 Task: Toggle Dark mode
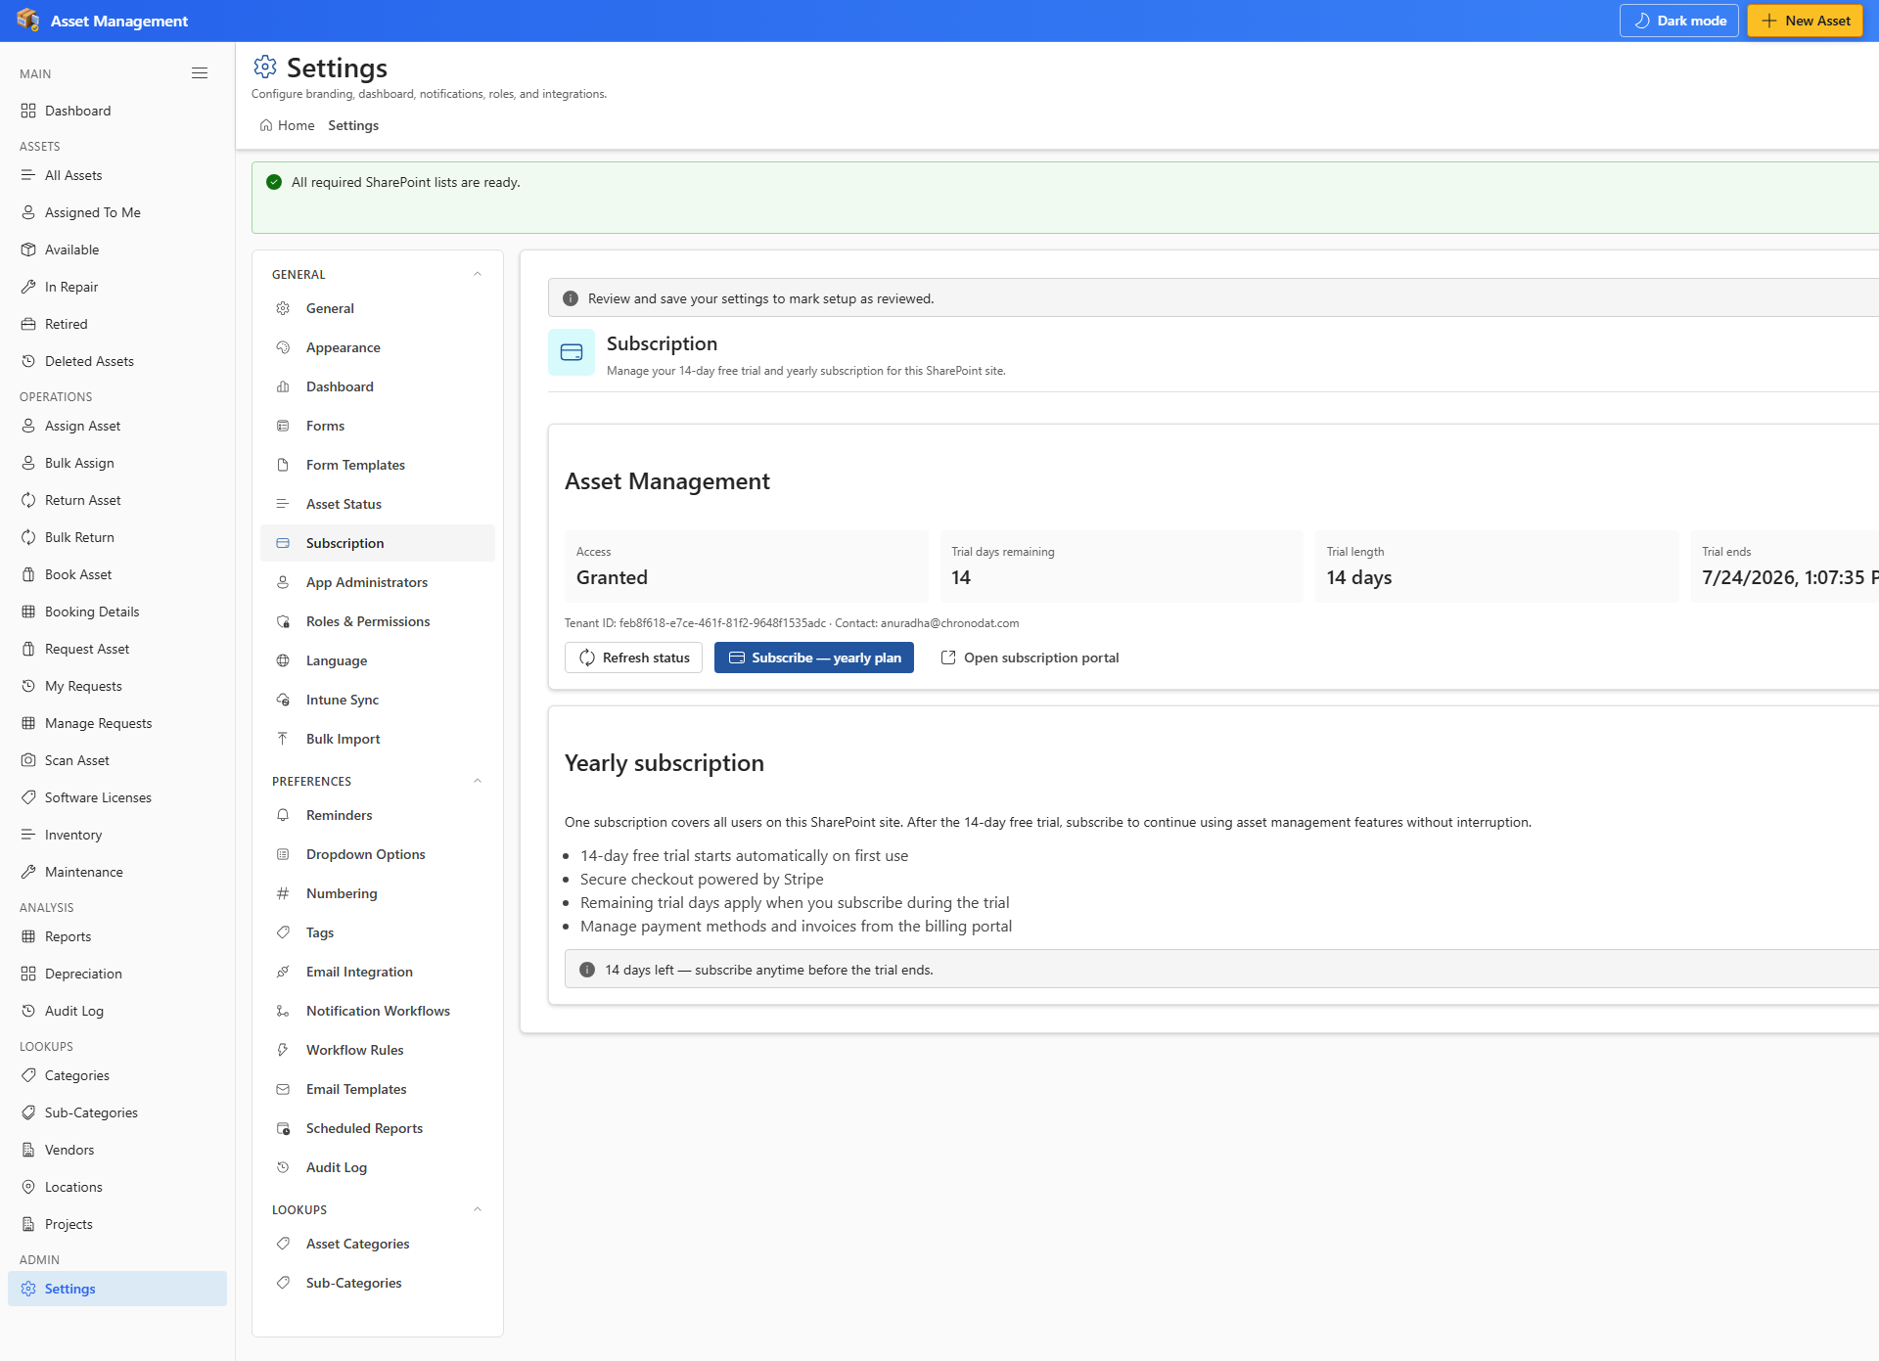(1679, 21)
